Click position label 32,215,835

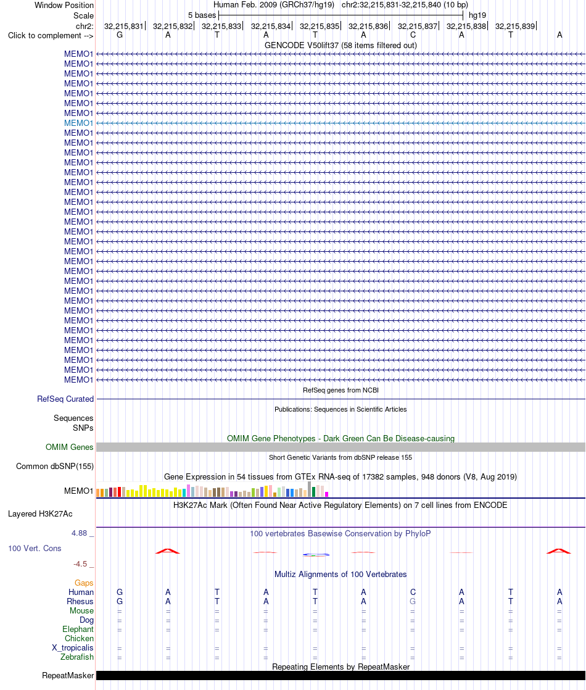click(320, 27)
